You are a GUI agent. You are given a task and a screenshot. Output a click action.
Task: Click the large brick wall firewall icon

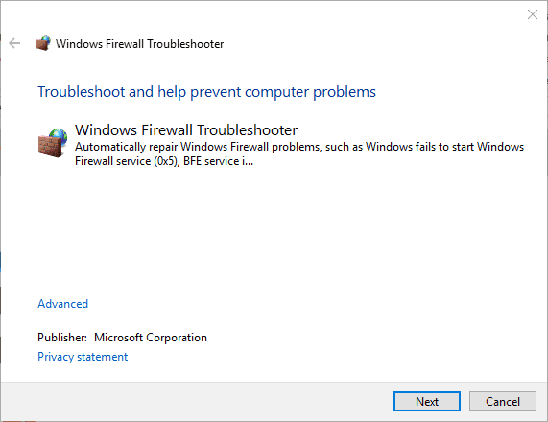coord(53,143)
